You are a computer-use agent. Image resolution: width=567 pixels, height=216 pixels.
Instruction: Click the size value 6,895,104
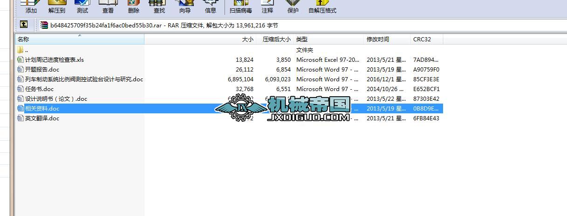pos(241,79)
